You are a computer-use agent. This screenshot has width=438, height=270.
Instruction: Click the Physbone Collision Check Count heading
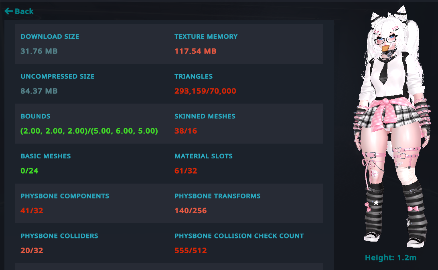pyautogui.click(x=239, y=236)
